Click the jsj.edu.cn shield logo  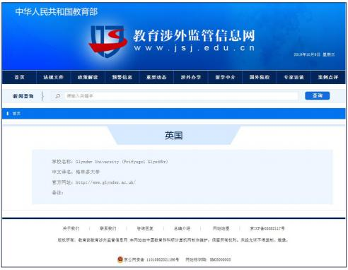pyautogui.click(x=108, y=41)
